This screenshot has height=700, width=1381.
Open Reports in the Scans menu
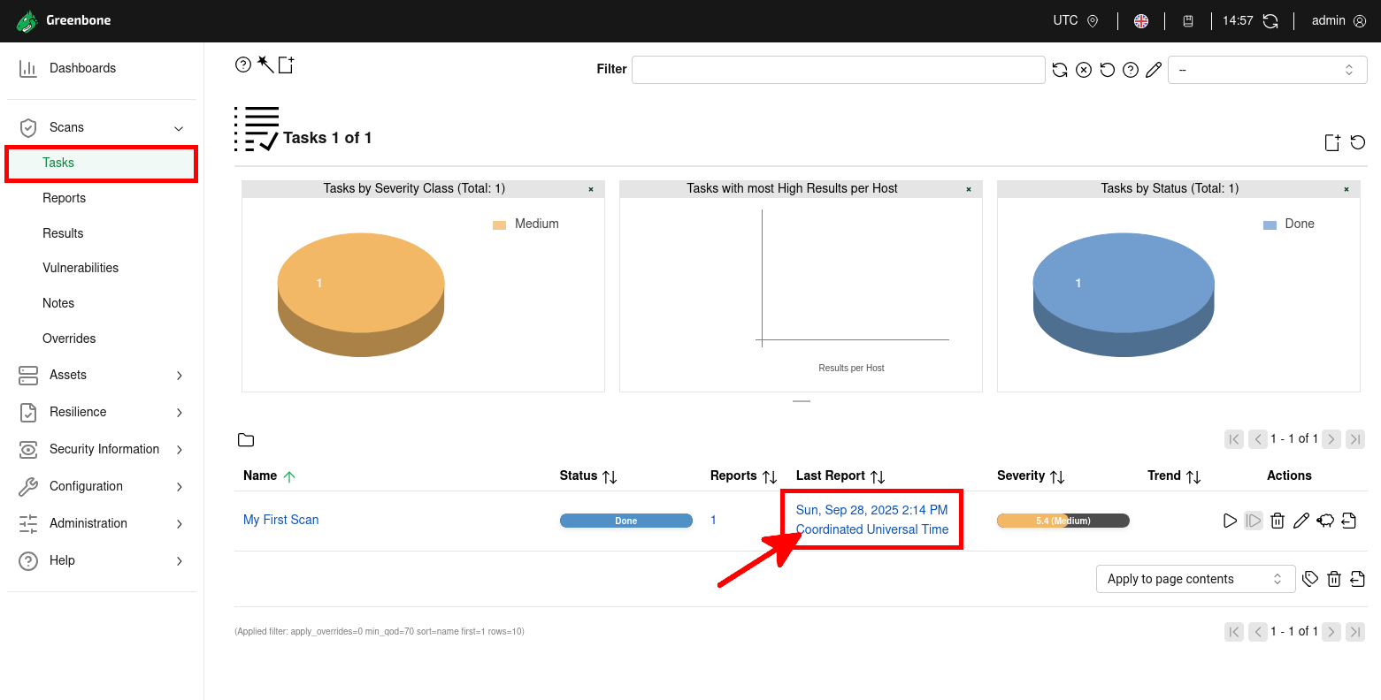click(x=65, y=198)
